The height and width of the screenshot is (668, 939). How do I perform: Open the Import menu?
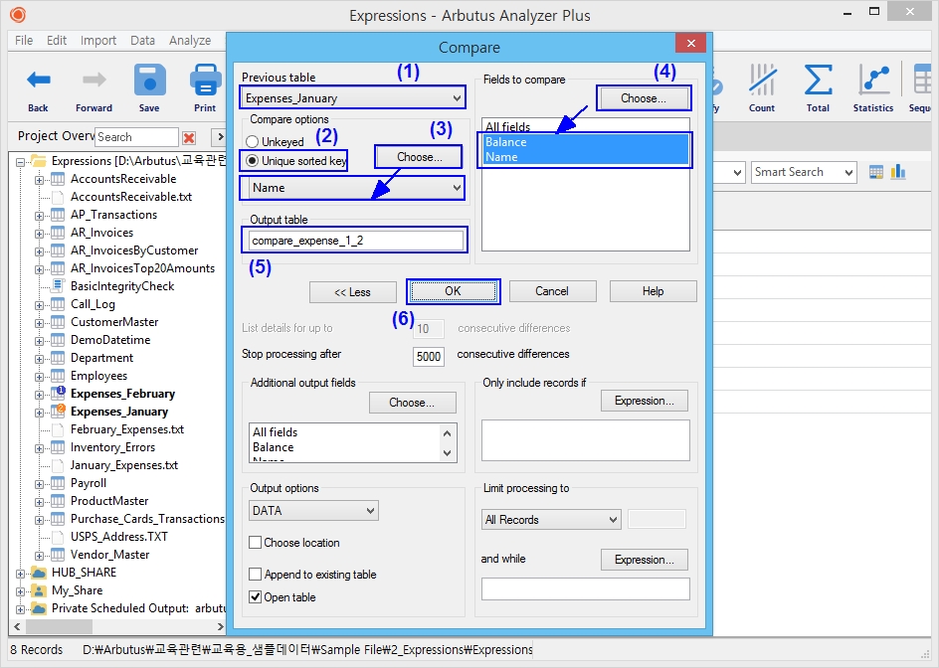click(x=98, y=40)
